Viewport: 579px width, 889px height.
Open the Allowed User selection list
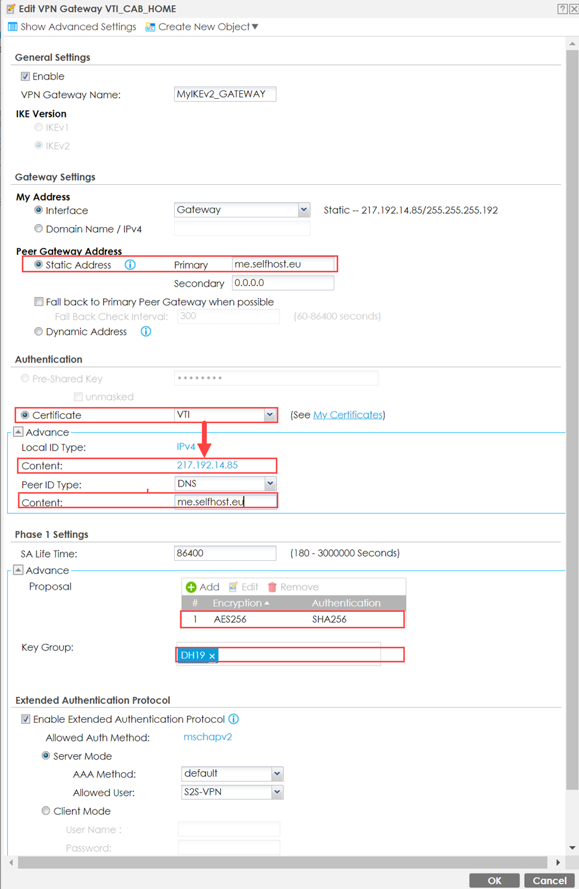(x=277, y=792)
